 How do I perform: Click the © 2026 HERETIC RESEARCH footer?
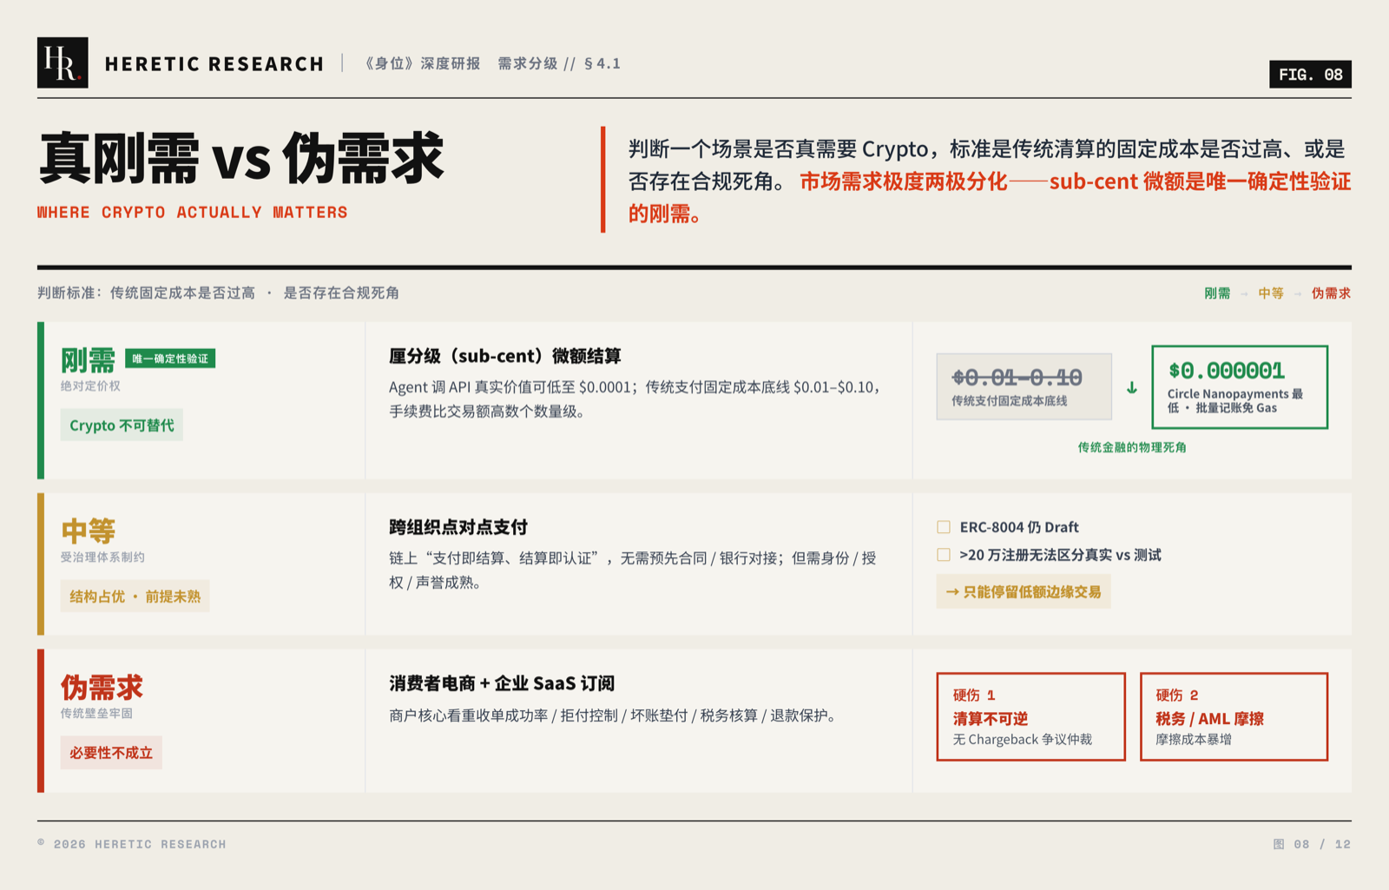(132, 844)
